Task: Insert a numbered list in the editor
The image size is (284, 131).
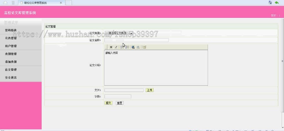Action: [x=122, y=47]
